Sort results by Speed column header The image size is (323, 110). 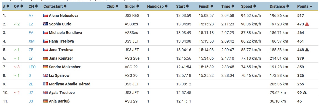coord(249,6)
